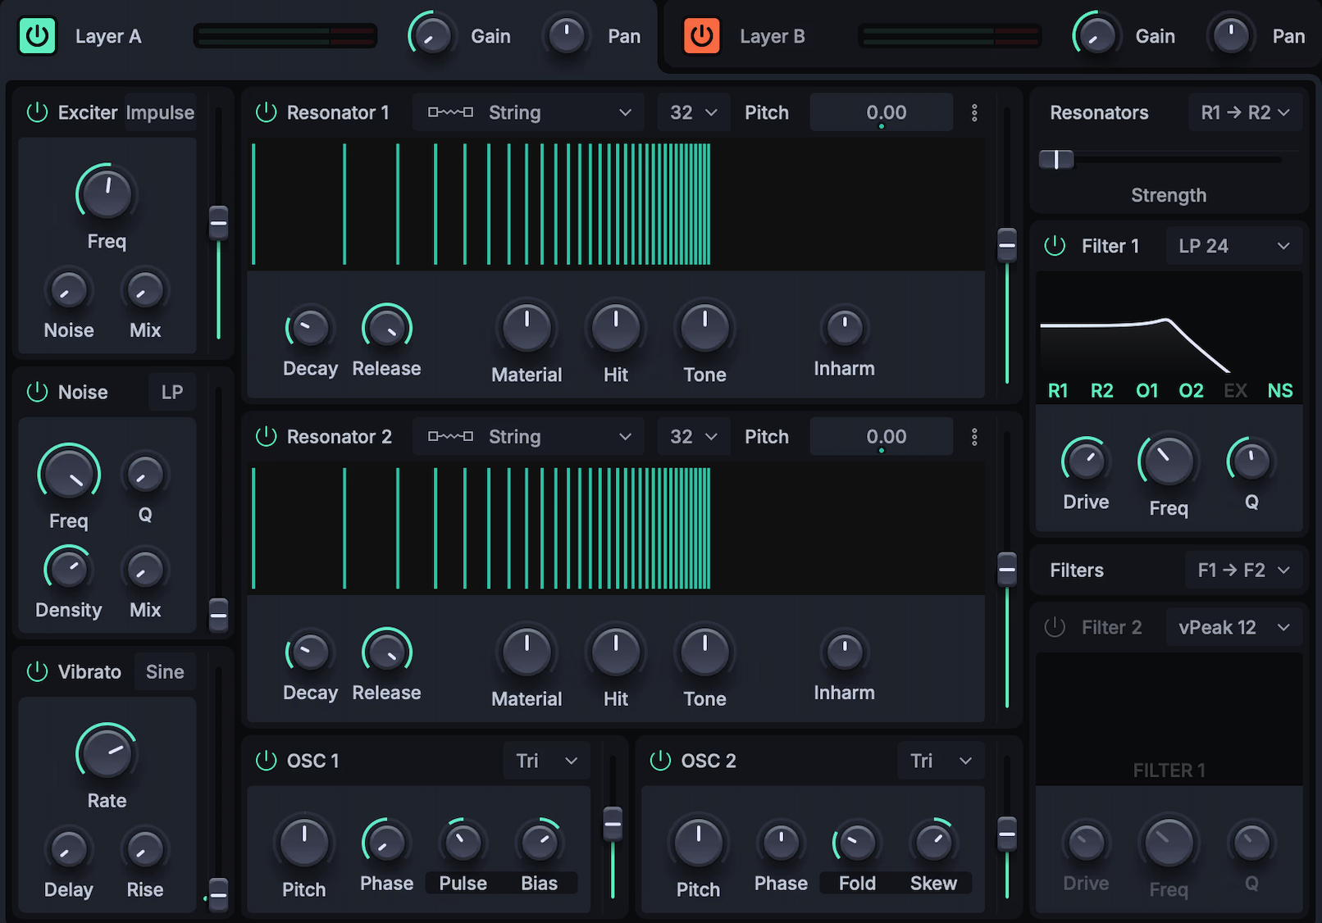The image size is (1322, 923).
Task: Enable Filter 2 power
Action: pos(1055,627)
